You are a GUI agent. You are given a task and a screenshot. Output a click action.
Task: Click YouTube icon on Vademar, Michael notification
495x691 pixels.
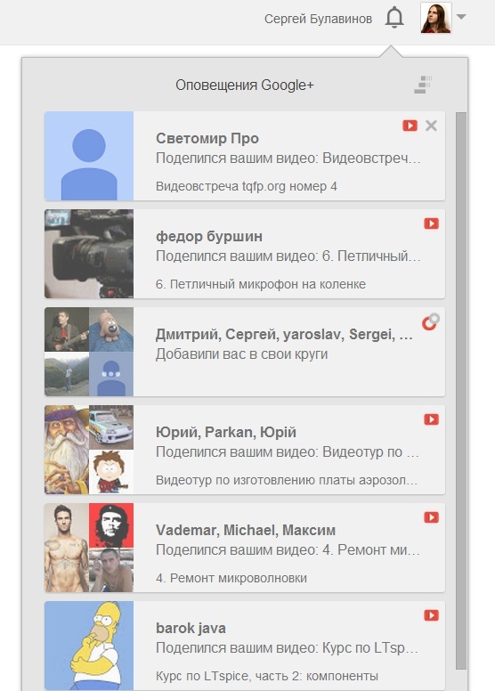431,517
